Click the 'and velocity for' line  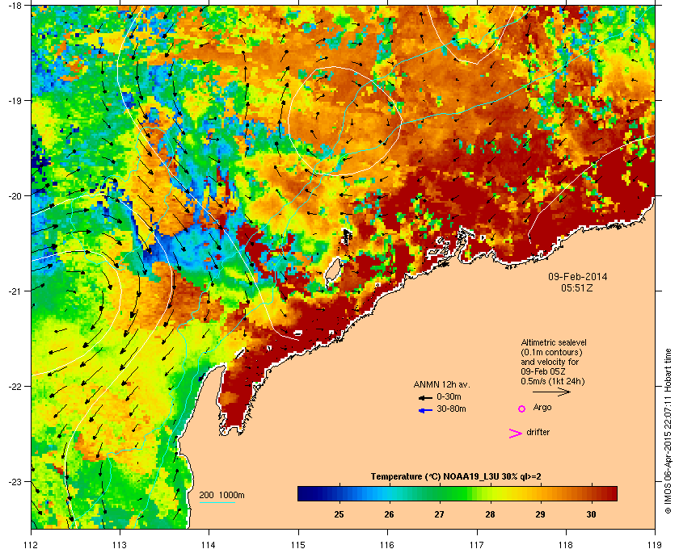click(x=550, y=362)
